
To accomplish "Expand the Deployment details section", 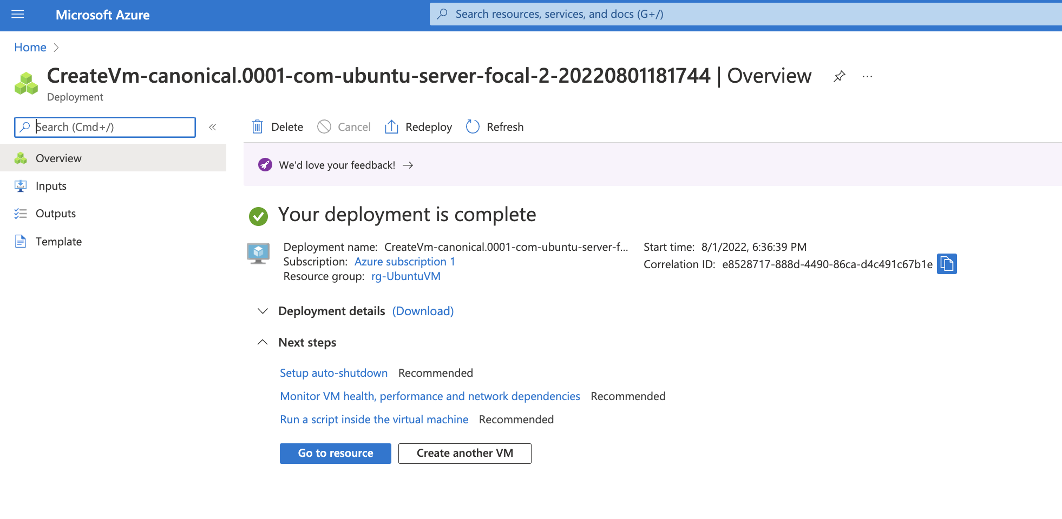I will point(263,311).
